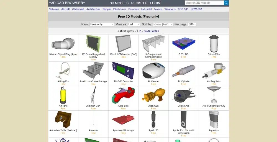Open the Antenna model image
Viewport: 277px width, 142px height.
pyautogui.click(x=93, y=119)
